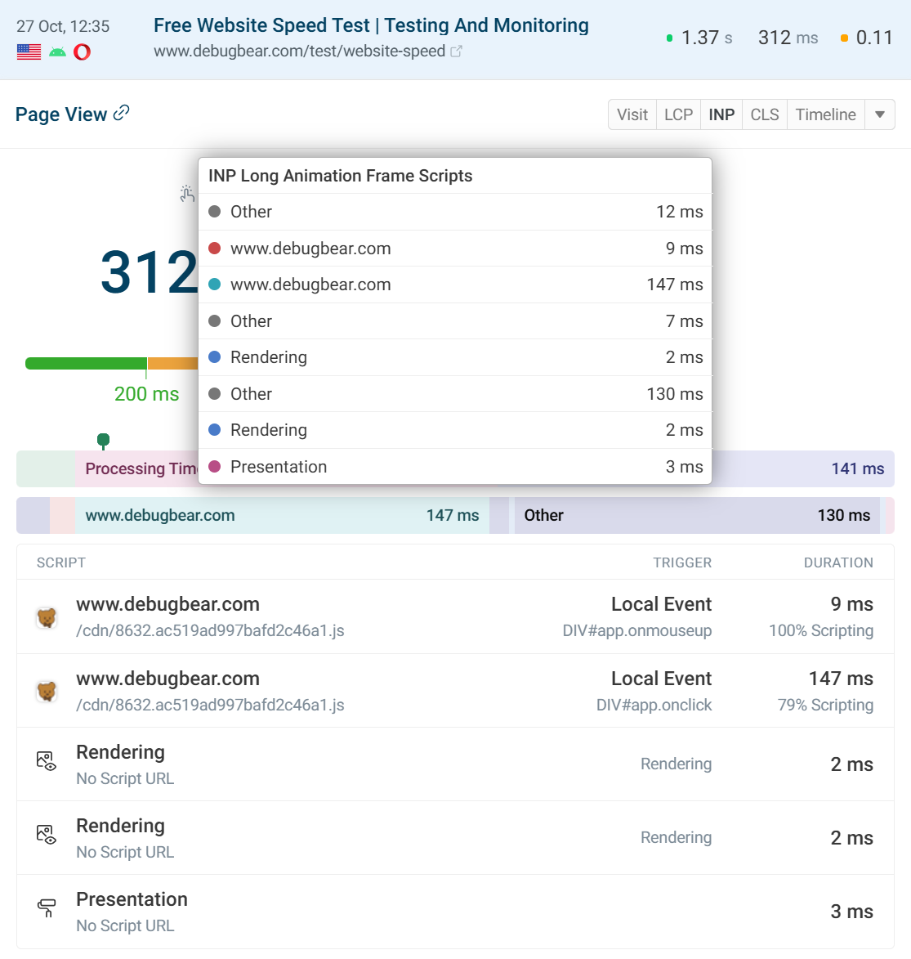This screenshot has height=959, width=911.
Task: Select the Other 130 ms bar segment
Action: coord(696,515)
